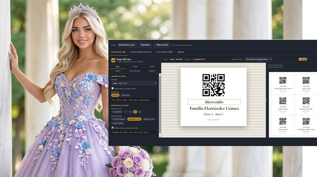
Task: Toggle the show cut guide lines checkbox
Action: pos(112,128)
